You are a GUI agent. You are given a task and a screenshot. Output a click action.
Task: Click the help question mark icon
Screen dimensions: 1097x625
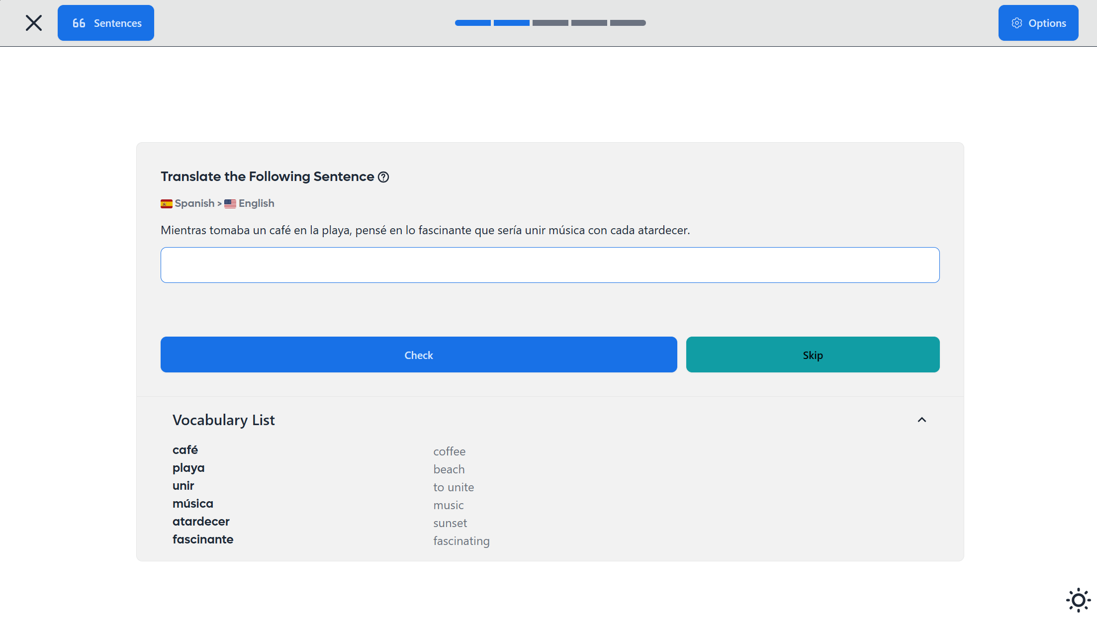click(383, 177)
